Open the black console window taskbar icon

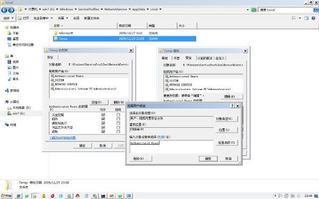[103, 196]
